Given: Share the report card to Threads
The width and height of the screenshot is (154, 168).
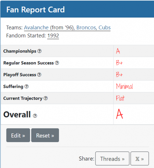Looking at the screenshot, I should tap(112, 159).
